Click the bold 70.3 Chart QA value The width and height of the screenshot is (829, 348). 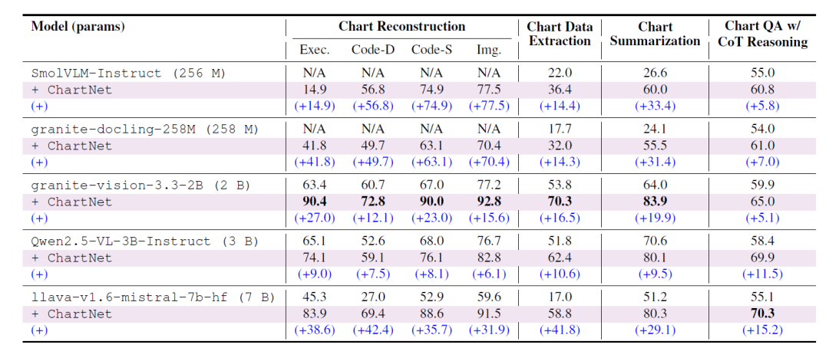tap(762, 314)
